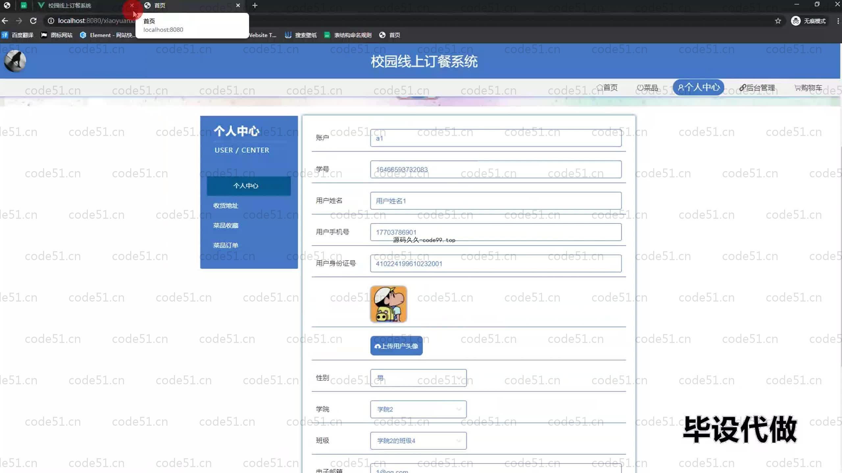The image size is (842, 473).
Task: Click the green pinned spreadsheet tab
Action: click(24, 5)
